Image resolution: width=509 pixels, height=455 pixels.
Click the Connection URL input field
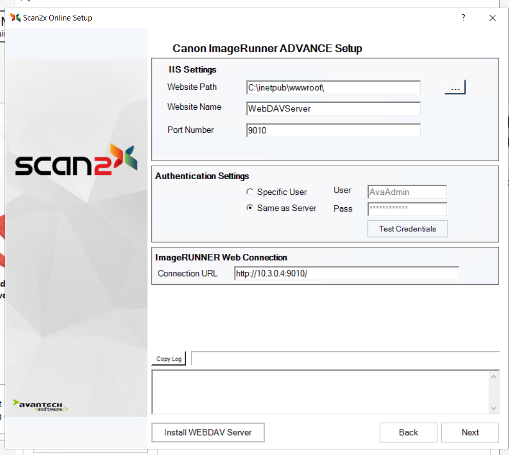pos(346,273)
